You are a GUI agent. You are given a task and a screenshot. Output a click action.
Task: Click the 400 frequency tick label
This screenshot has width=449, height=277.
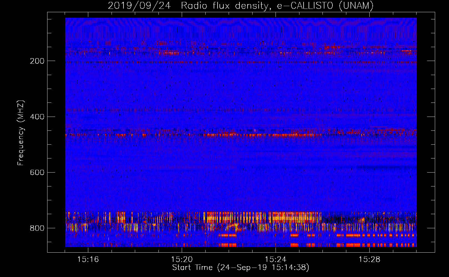click(x=37, y=117)
